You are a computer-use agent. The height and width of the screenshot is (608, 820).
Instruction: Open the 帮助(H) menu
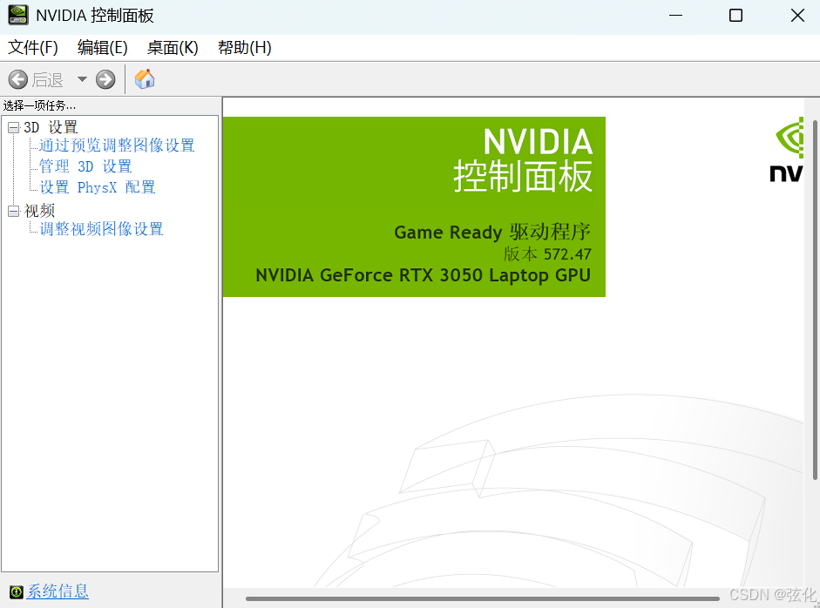pyautogui.click(x=244, y=48)
